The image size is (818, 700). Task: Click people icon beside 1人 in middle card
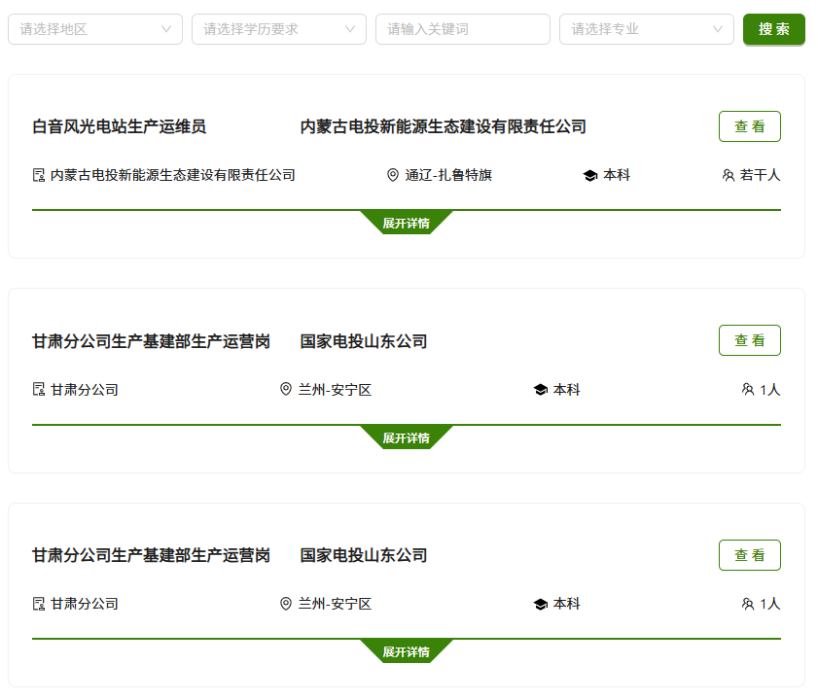[748, 389]
